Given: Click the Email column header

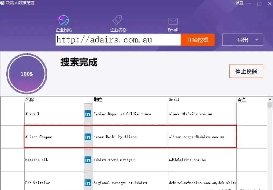Looking at the screenshot, I should (x=174, y=100).
